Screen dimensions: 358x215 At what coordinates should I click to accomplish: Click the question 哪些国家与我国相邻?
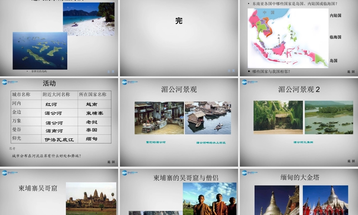tap(271, 72)
